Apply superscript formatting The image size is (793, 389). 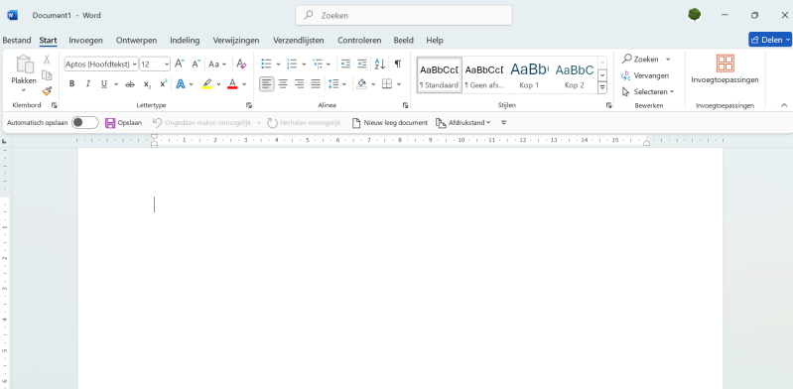point(163,84)
